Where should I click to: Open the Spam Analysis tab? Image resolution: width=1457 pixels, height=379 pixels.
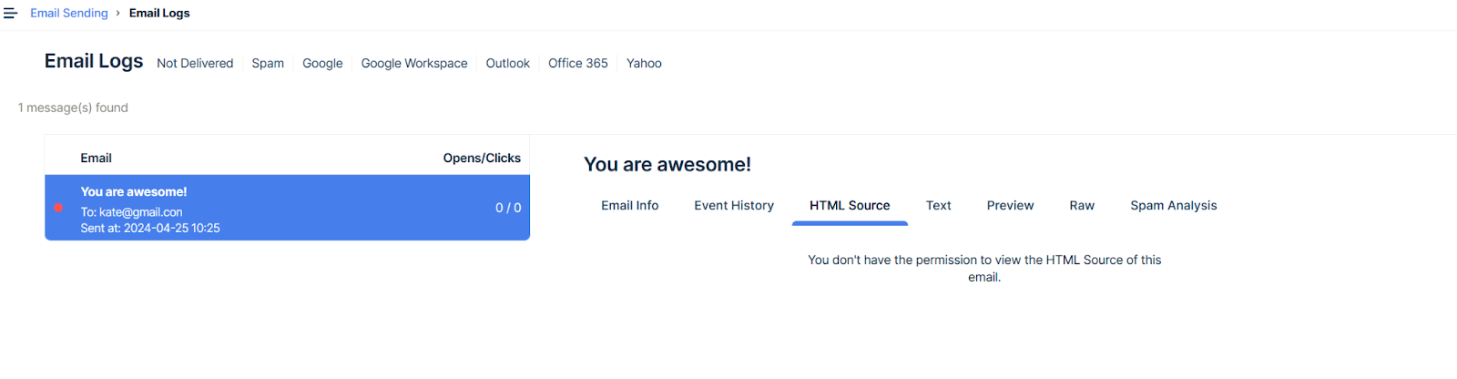pos(1173,206)
